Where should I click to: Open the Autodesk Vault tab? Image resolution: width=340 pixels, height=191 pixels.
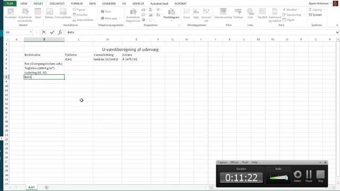[159, 4]
